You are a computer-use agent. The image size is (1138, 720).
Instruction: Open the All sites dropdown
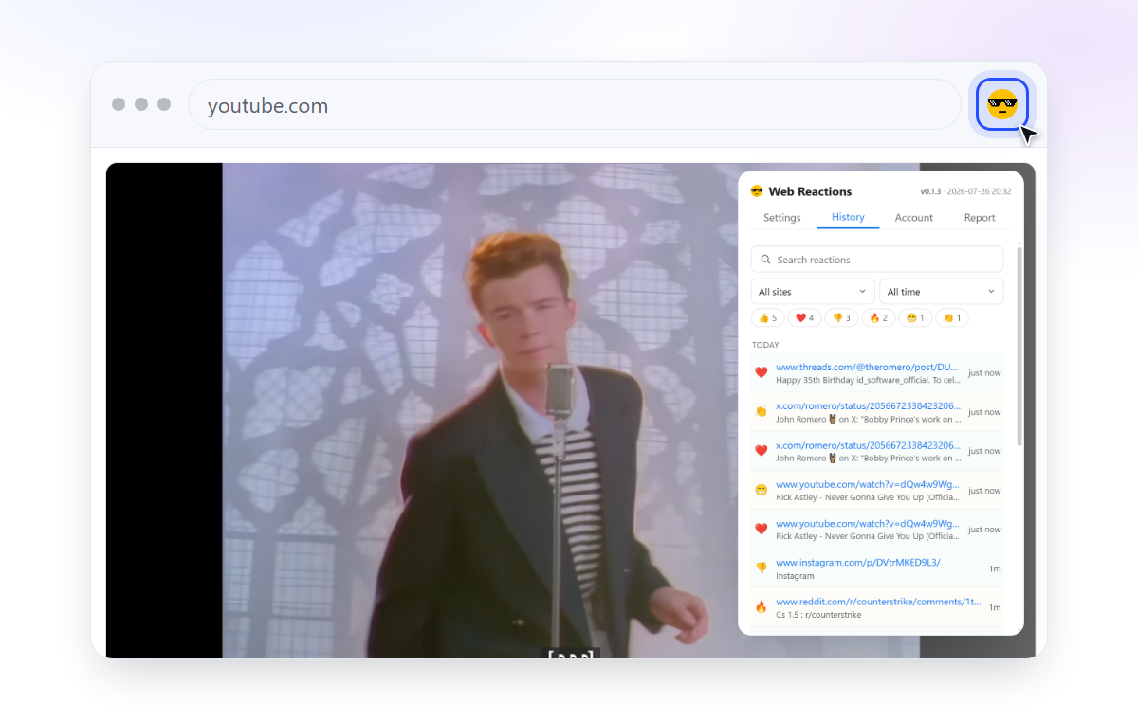tap(813, 292)
